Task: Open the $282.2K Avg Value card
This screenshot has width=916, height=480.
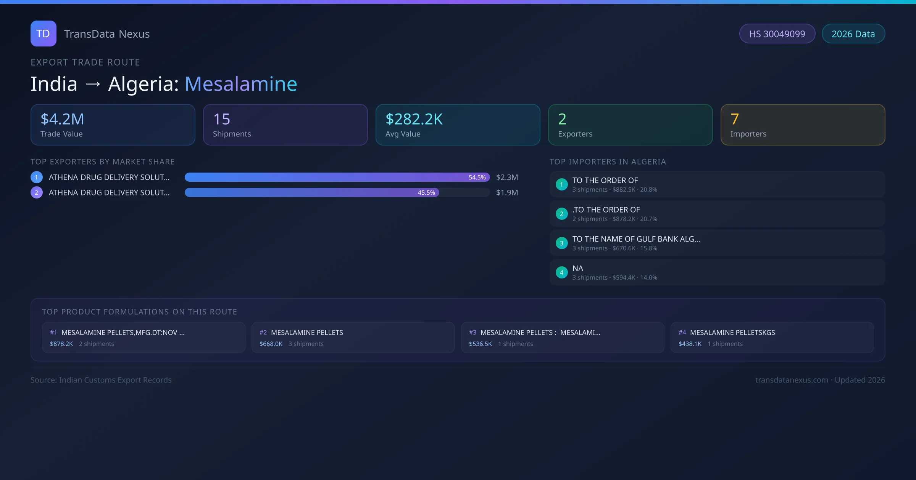Action: click(458, 125)
